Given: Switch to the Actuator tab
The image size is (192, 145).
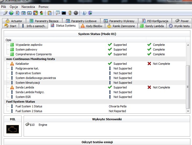Looking at the screenshot, I should click(14, 21).
